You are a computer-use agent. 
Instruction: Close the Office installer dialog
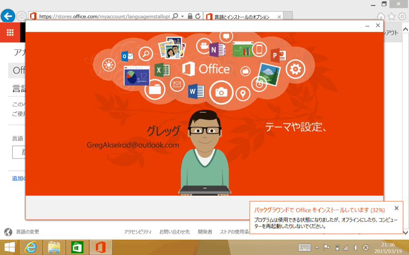(x=378, y=25)
